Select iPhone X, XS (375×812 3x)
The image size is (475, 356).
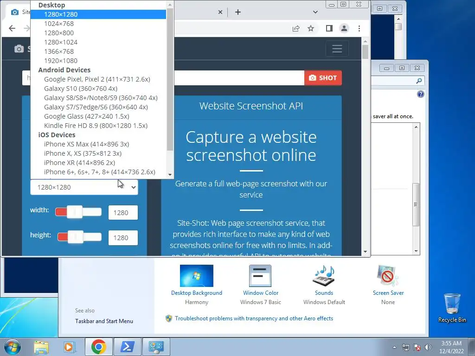[98, 153]
